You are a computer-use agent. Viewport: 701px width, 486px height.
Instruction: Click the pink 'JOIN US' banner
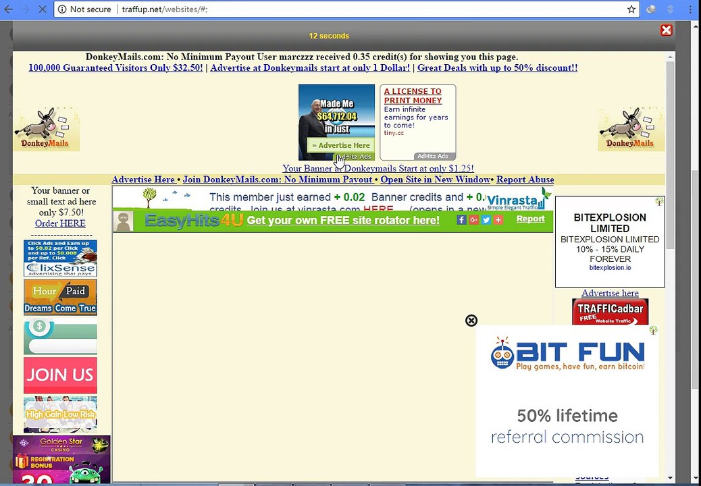click(x=60, y=375)
